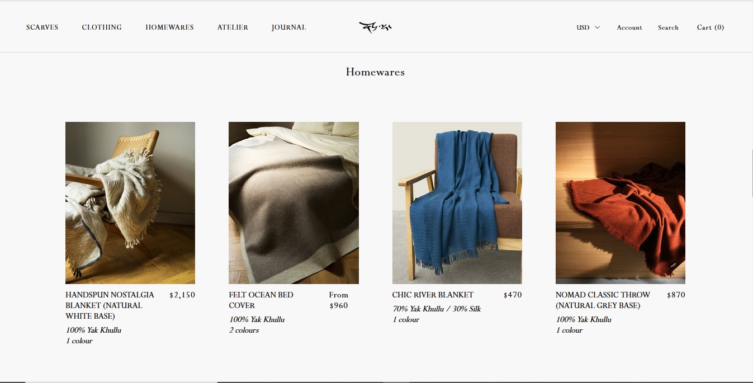Open Felt Ocean Bed Cover image
The width and height of the screenshot is (753, 383).
click(x=293, y=203)
